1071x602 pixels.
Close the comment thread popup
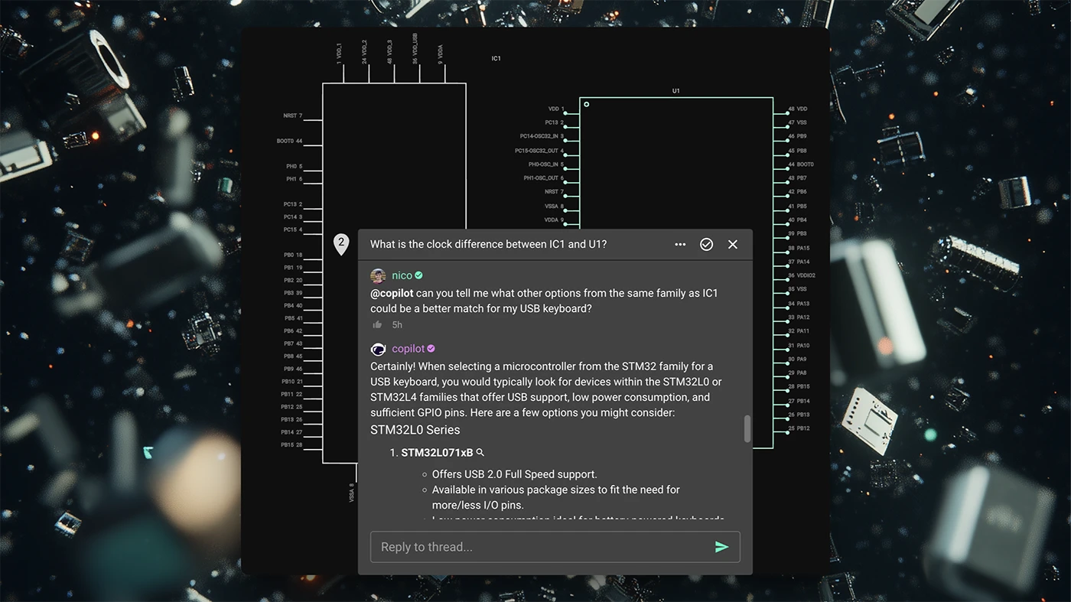732,244
